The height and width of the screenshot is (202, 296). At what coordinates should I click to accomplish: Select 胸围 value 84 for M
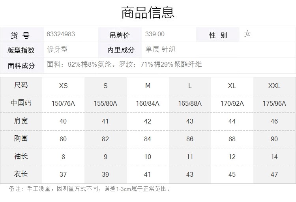148,139
